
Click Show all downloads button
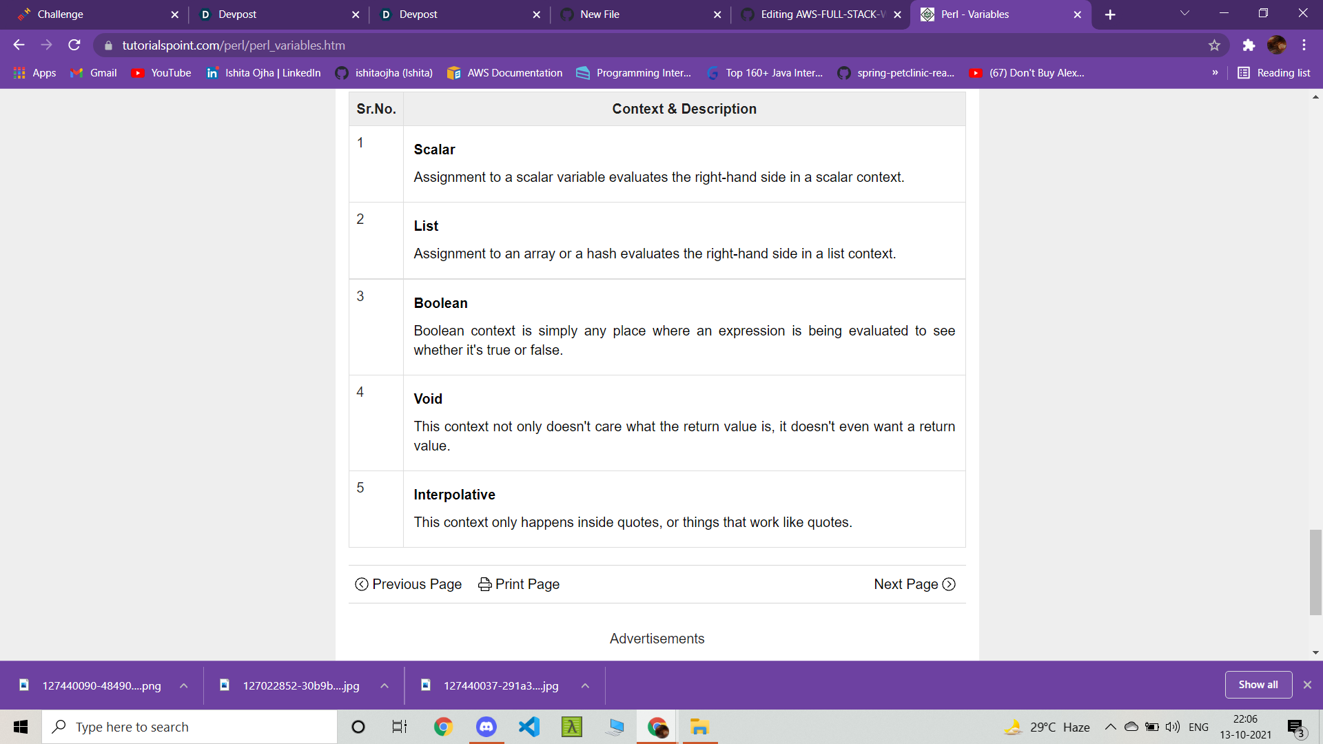pyautogui.click(x=1258, y=685)
